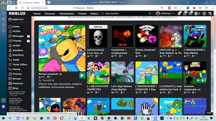
Task: Open the Roblox logo home link
Action: coord(17,13)
